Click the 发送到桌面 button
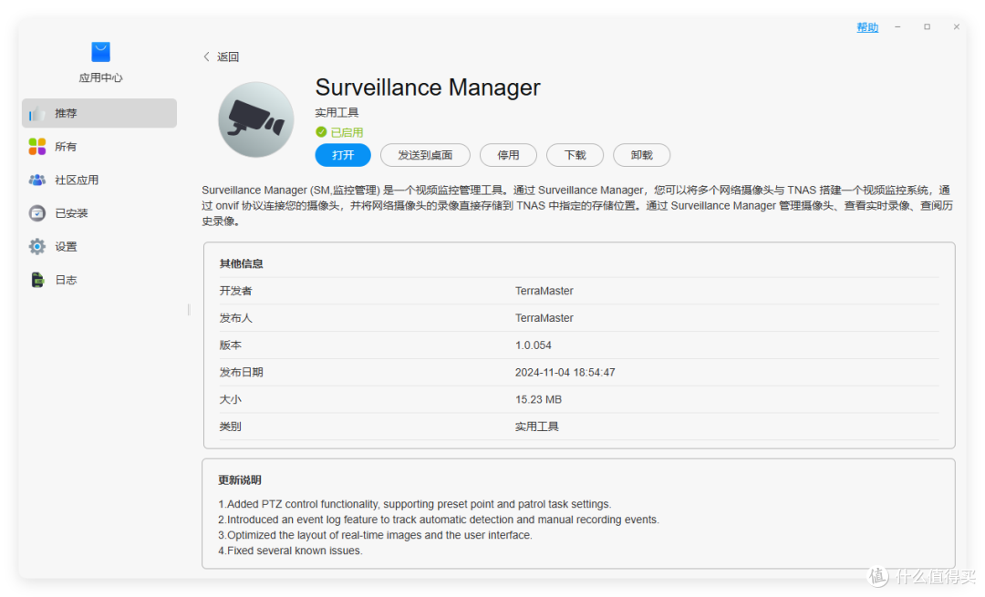The height and width of the screenshot is (597, 985). click(425, 155)
